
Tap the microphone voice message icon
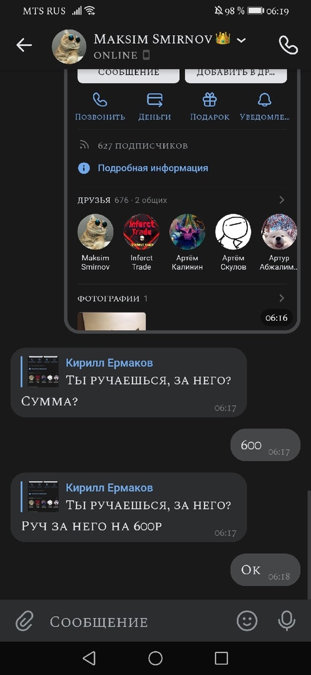pyautogui.click(x=287, y=621)
